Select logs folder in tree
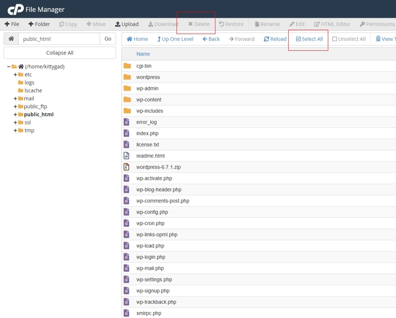This screenshot has height=318, width=396. click(x=29, y=83)
